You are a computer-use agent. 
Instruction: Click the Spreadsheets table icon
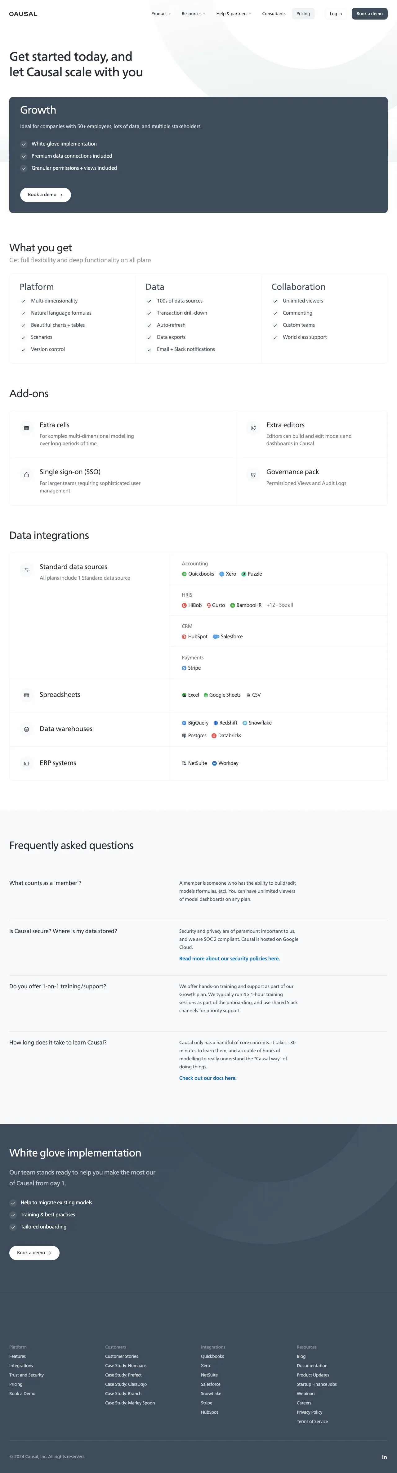pos(26,695)
